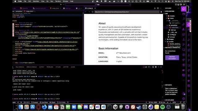Expand the models folder
The height and width of the screenshot is (111, 198).
tap(172, 16)
